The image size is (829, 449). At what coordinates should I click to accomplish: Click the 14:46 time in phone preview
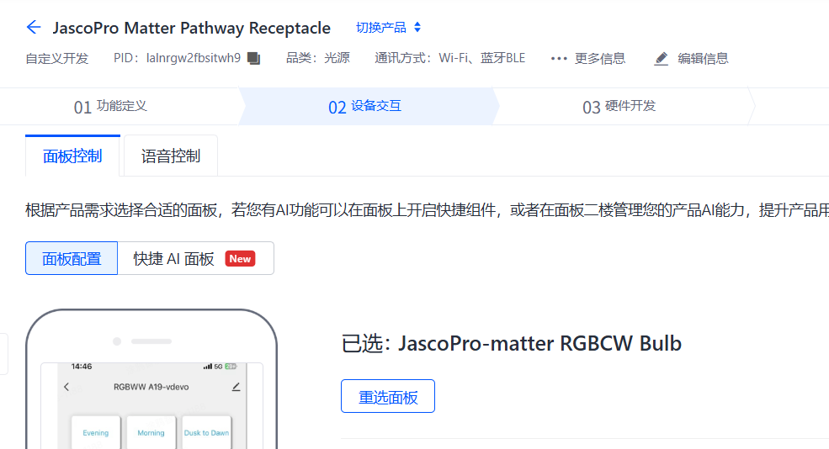82,366
